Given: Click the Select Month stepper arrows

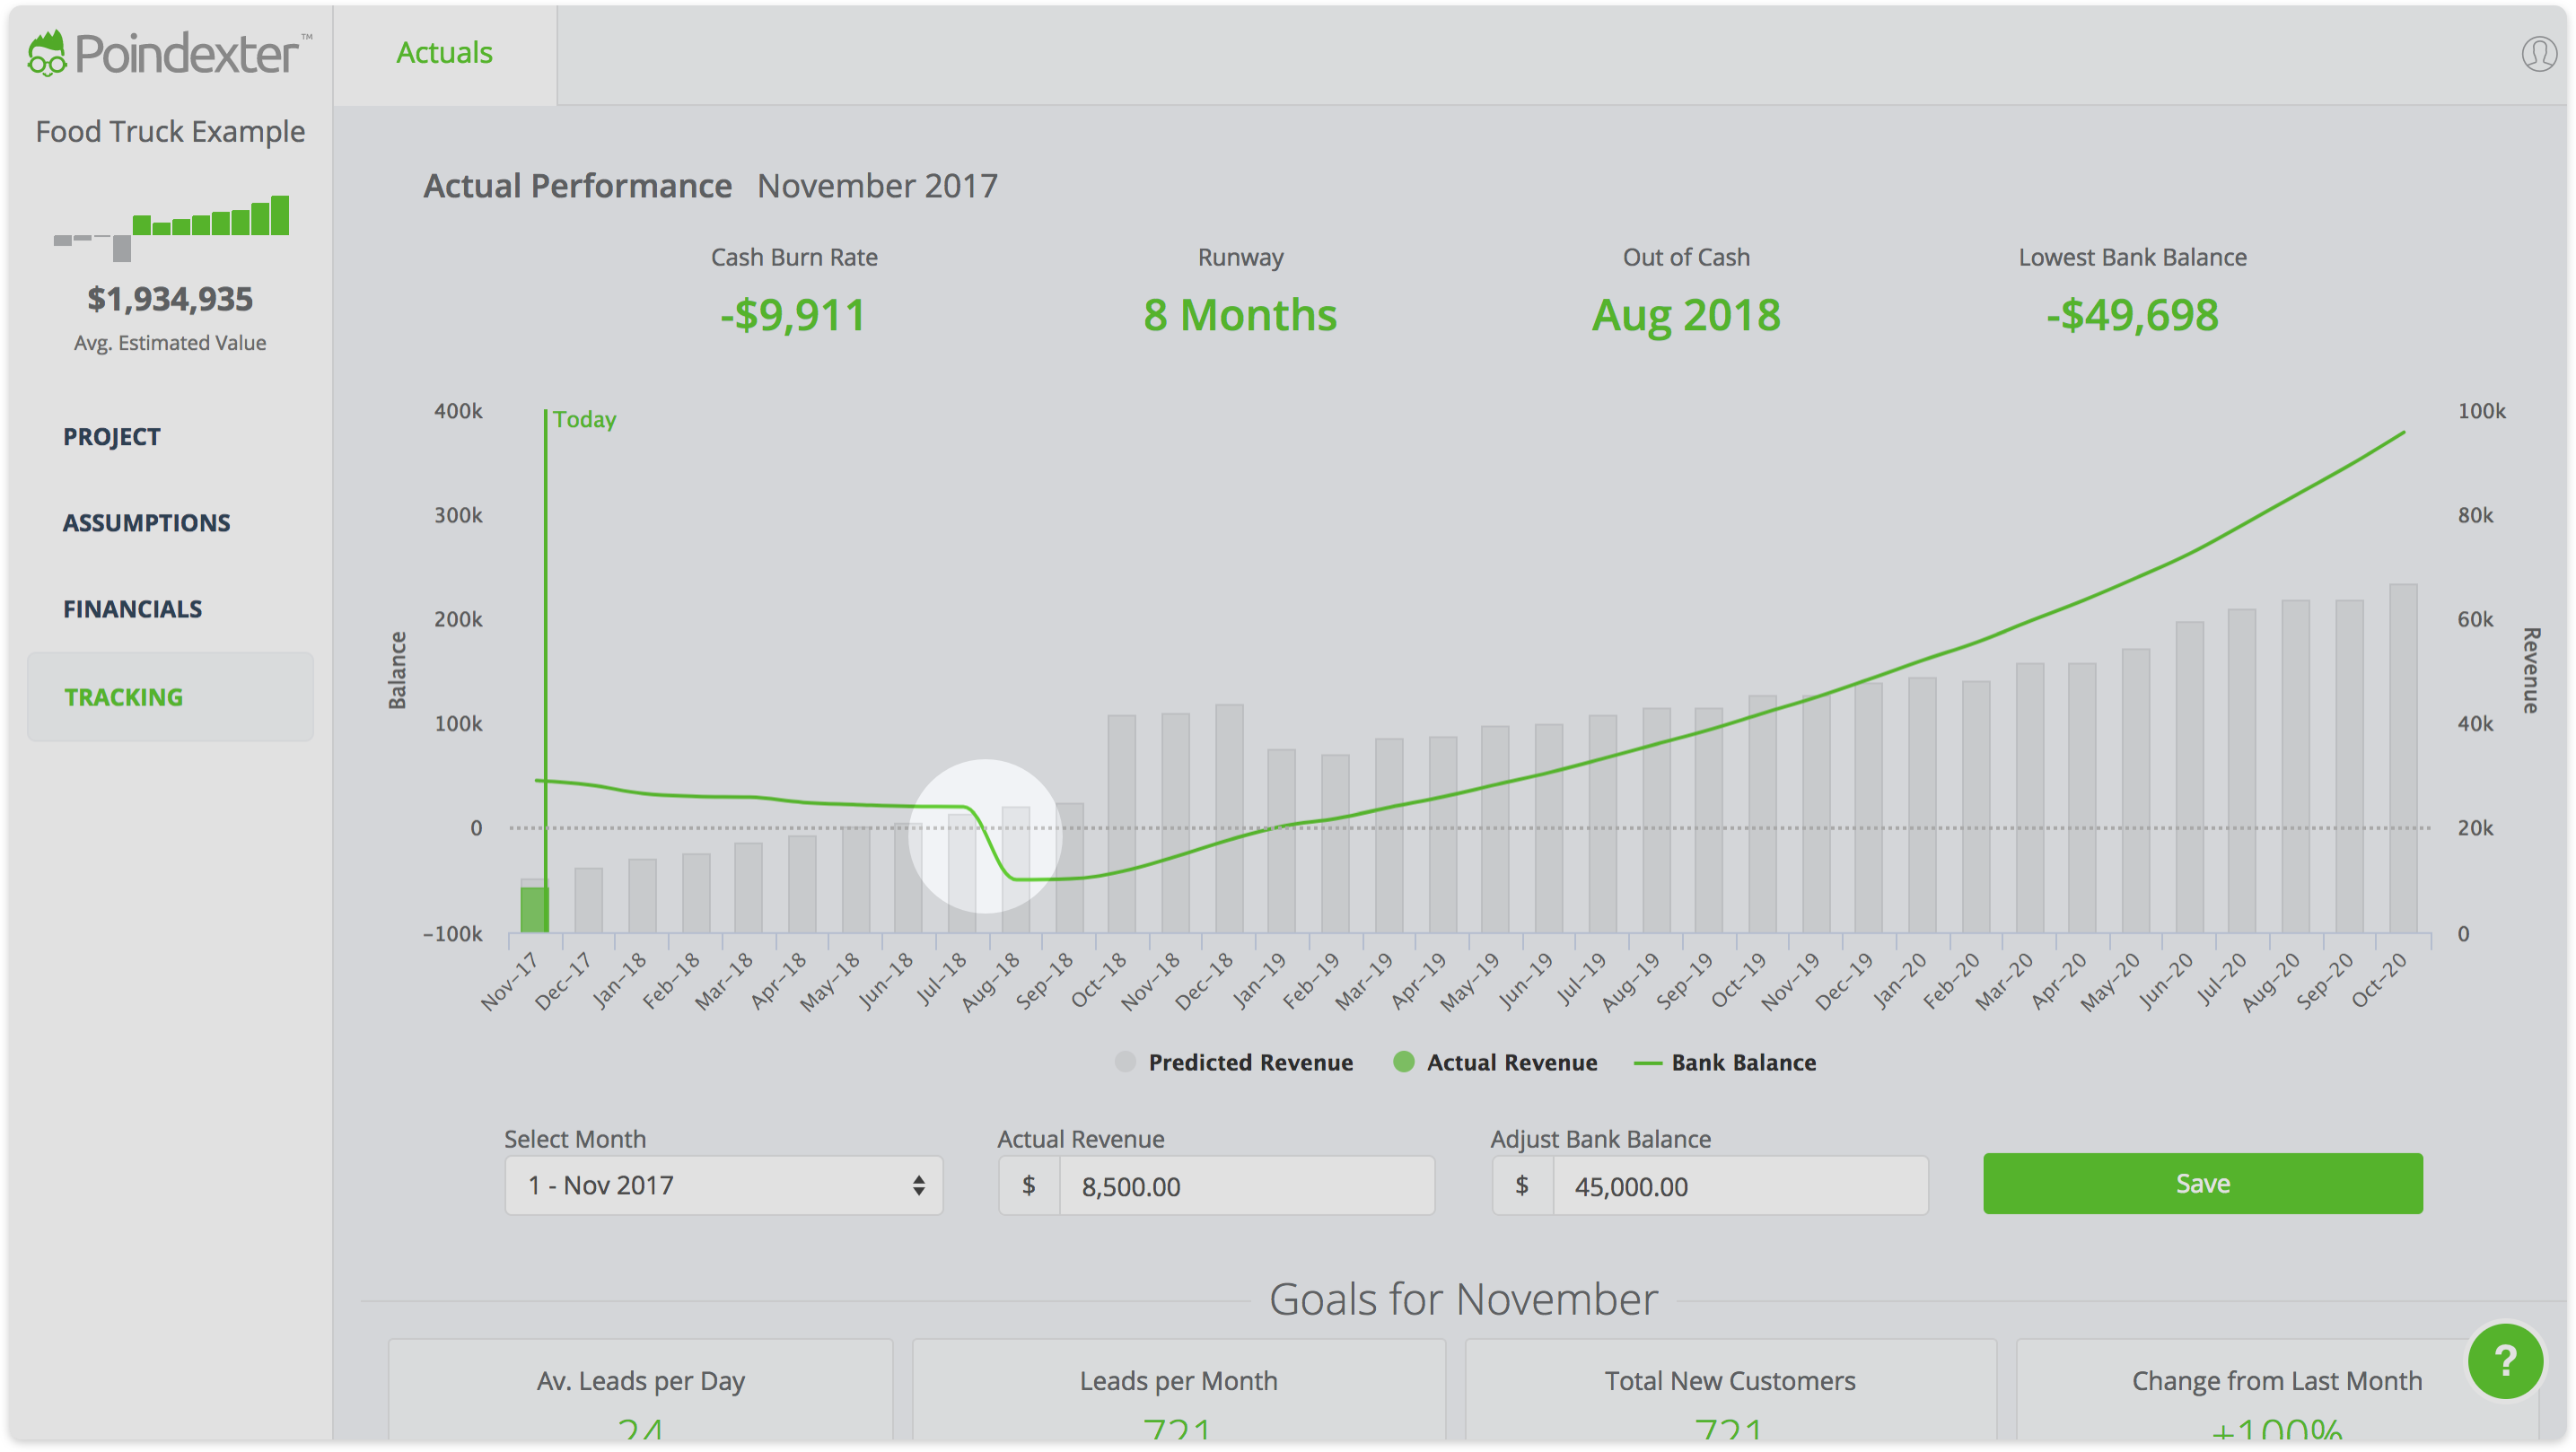Looking at the screenshot, I should pyautogui.click(x=918, y=1185).
